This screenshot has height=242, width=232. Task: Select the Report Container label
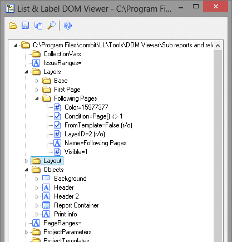pos(76,205)
